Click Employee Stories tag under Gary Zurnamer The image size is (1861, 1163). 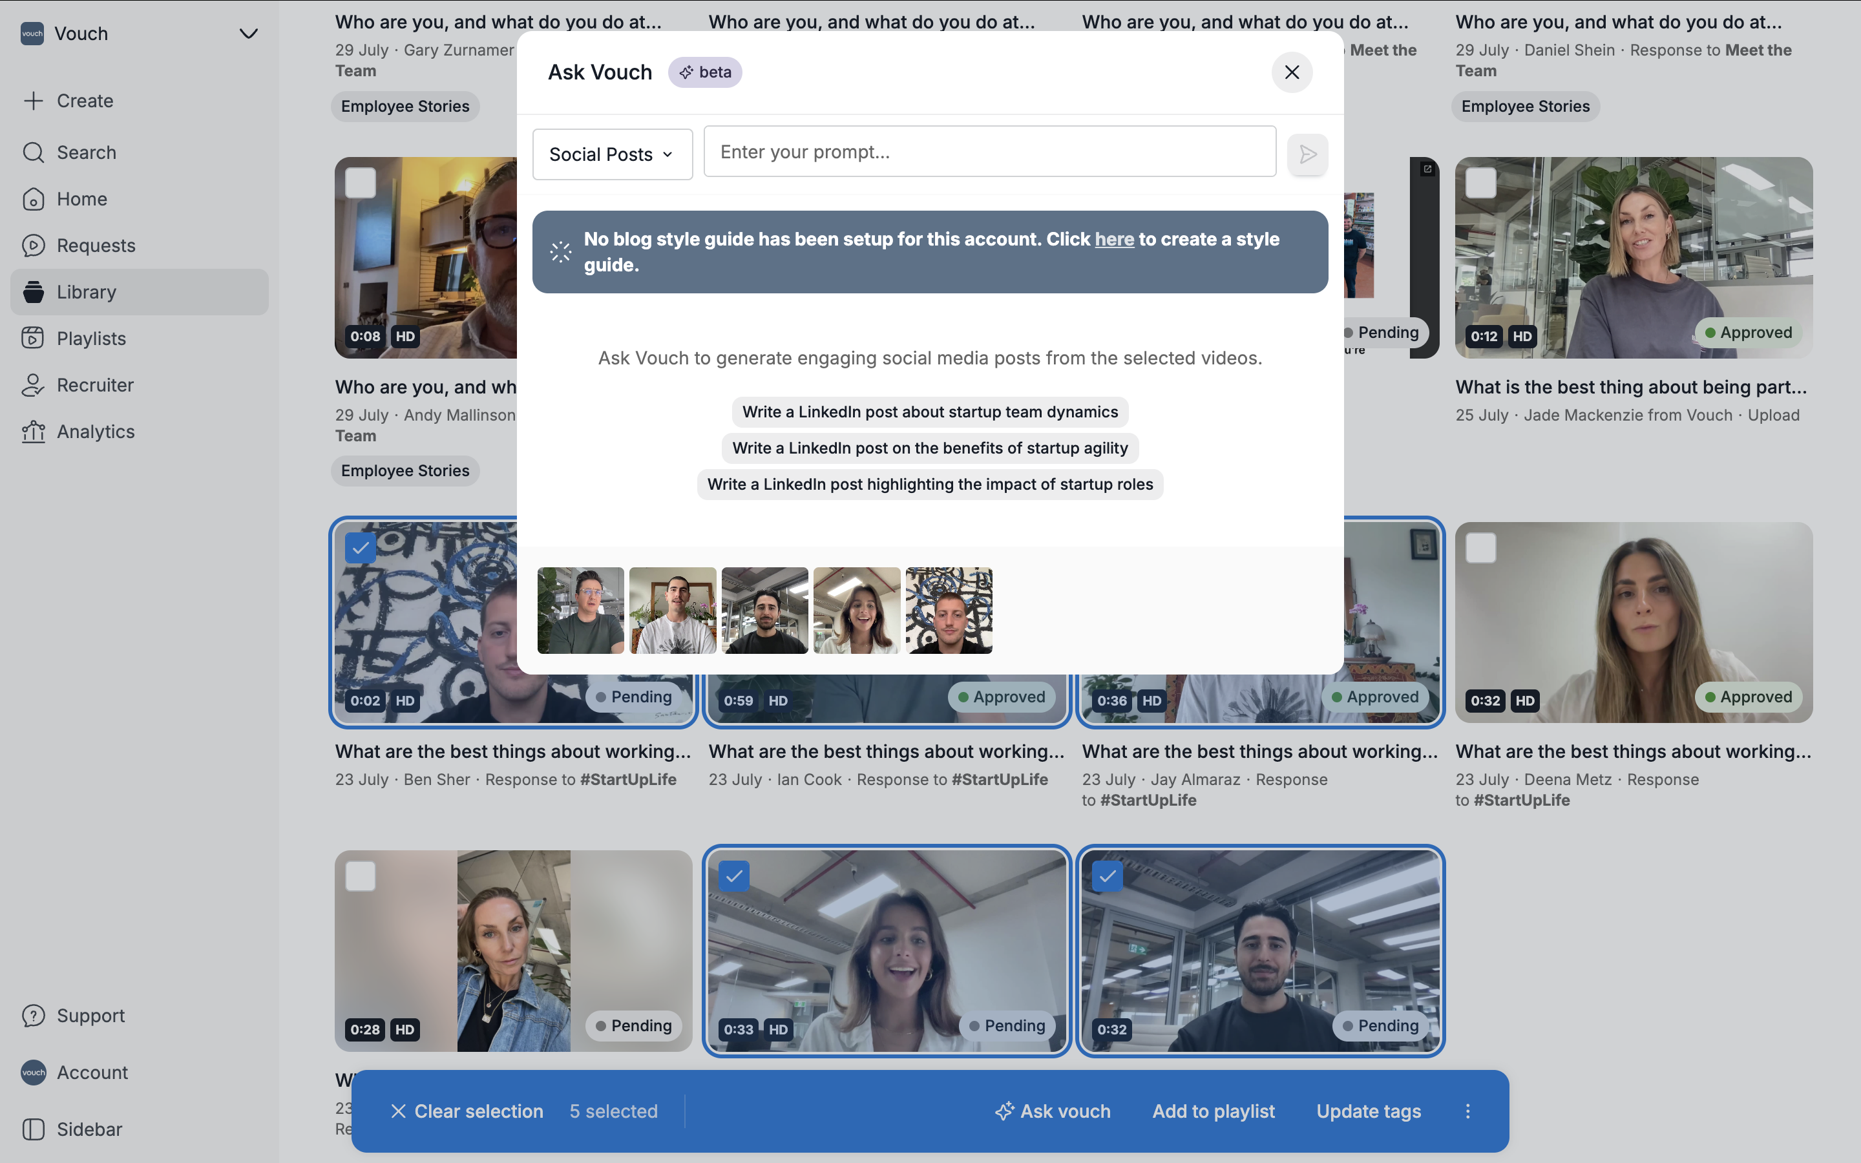tap(405, 106)
